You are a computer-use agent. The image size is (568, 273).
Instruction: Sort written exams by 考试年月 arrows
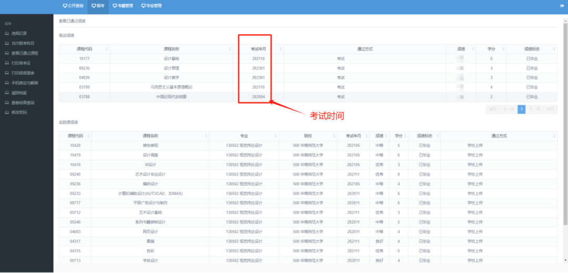tap(279, 49)
